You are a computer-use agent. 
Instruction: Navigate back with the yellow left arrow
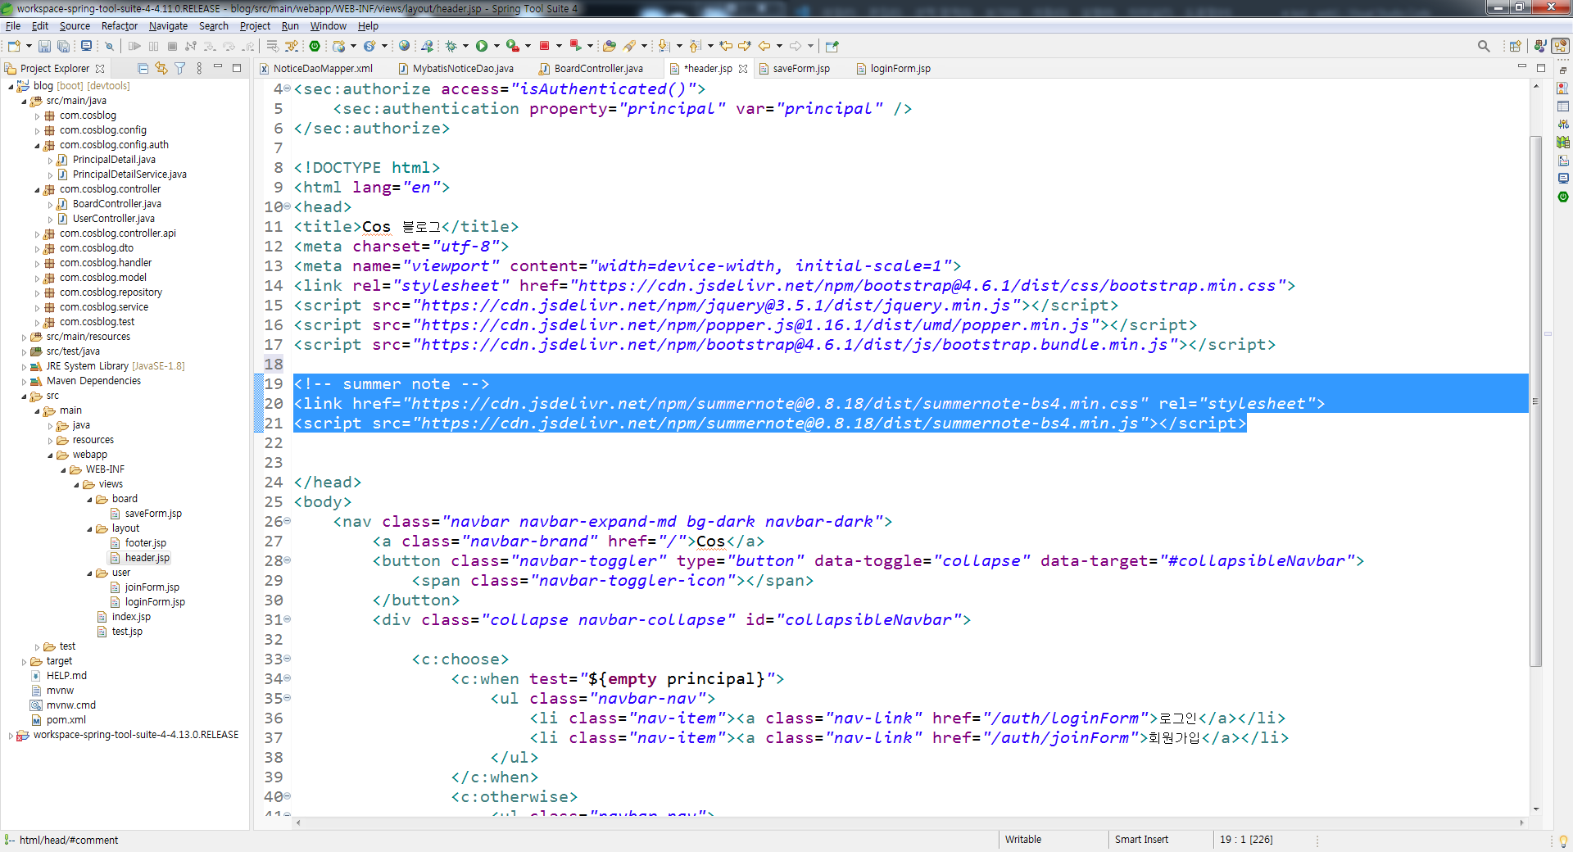(764, 46)
